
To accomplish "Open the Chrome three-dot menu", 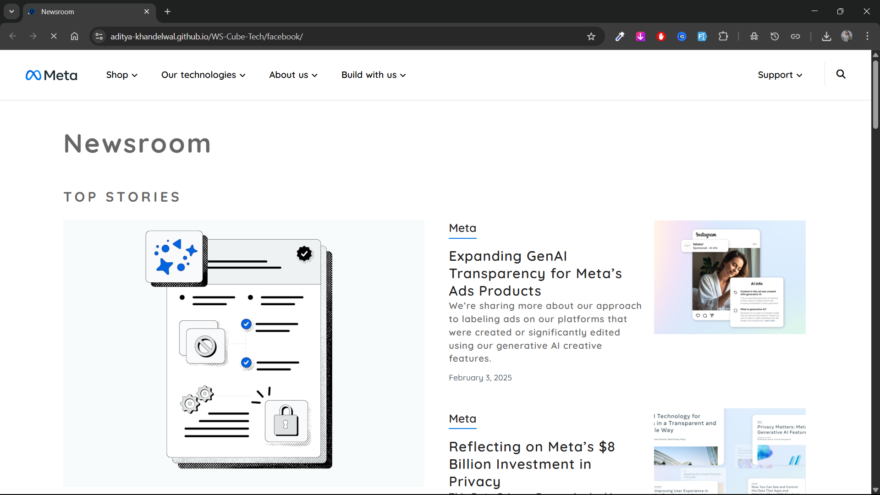I will pos(867,37).
